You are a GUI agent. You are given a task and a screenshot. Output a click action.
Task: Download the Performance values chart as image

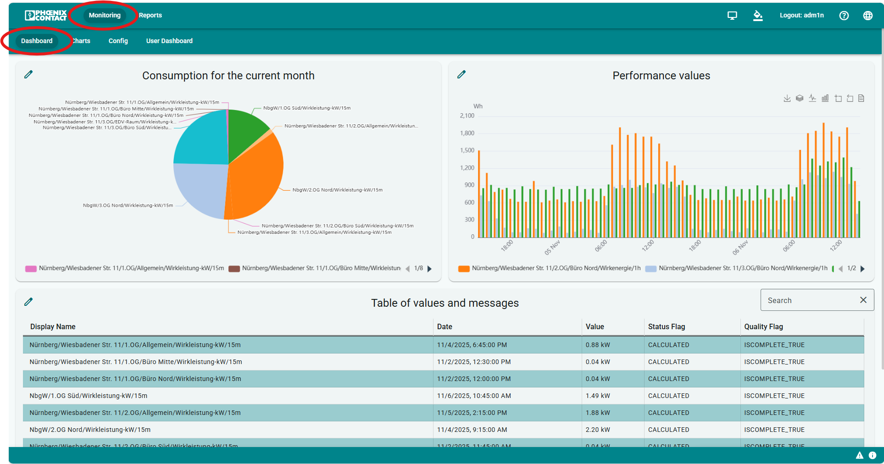pos(787,98)
